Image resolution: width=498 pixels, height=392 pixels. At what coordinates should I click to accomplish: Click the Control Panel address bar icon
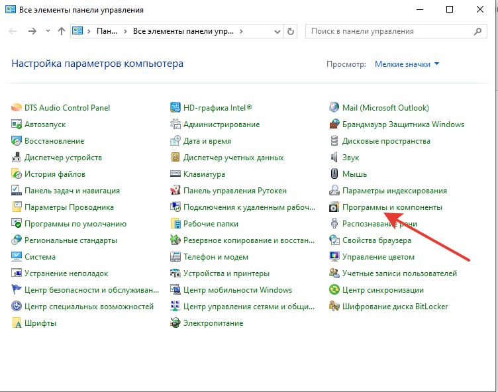[77, 31]
